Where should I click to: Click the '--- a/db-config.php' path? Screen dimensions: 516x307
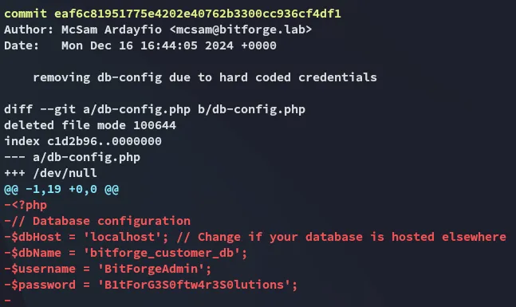(72, 157)
